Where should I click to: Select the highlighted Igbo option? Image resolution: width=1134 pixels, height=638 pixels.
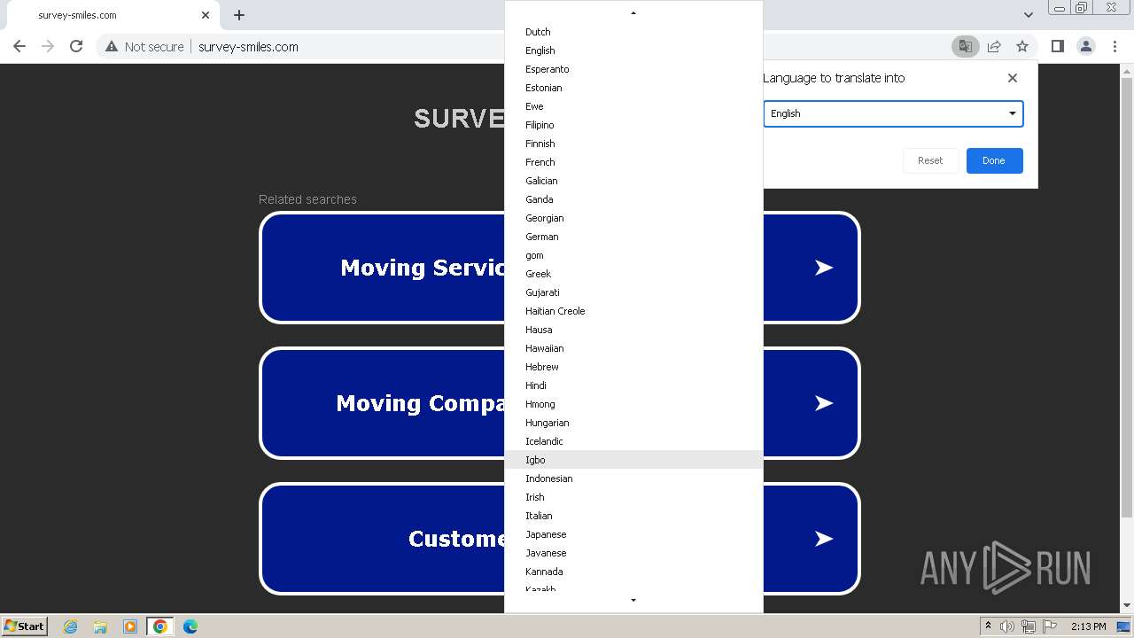click(633, 460)
